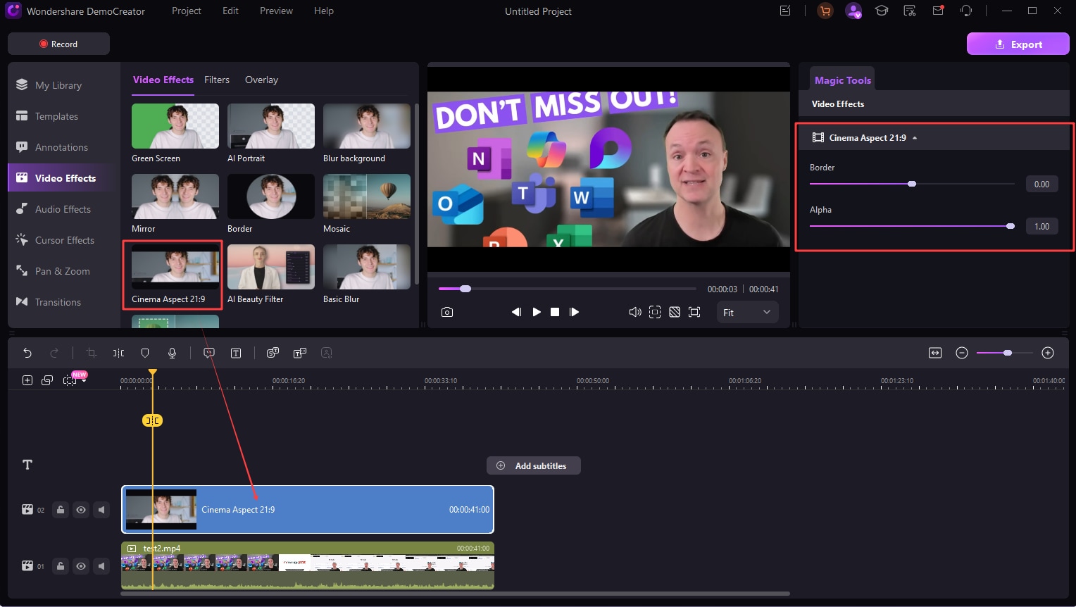Click the hatched square icon in preview controls
Viewport: 1076px width, 607px height.
[x=675, y=312]
